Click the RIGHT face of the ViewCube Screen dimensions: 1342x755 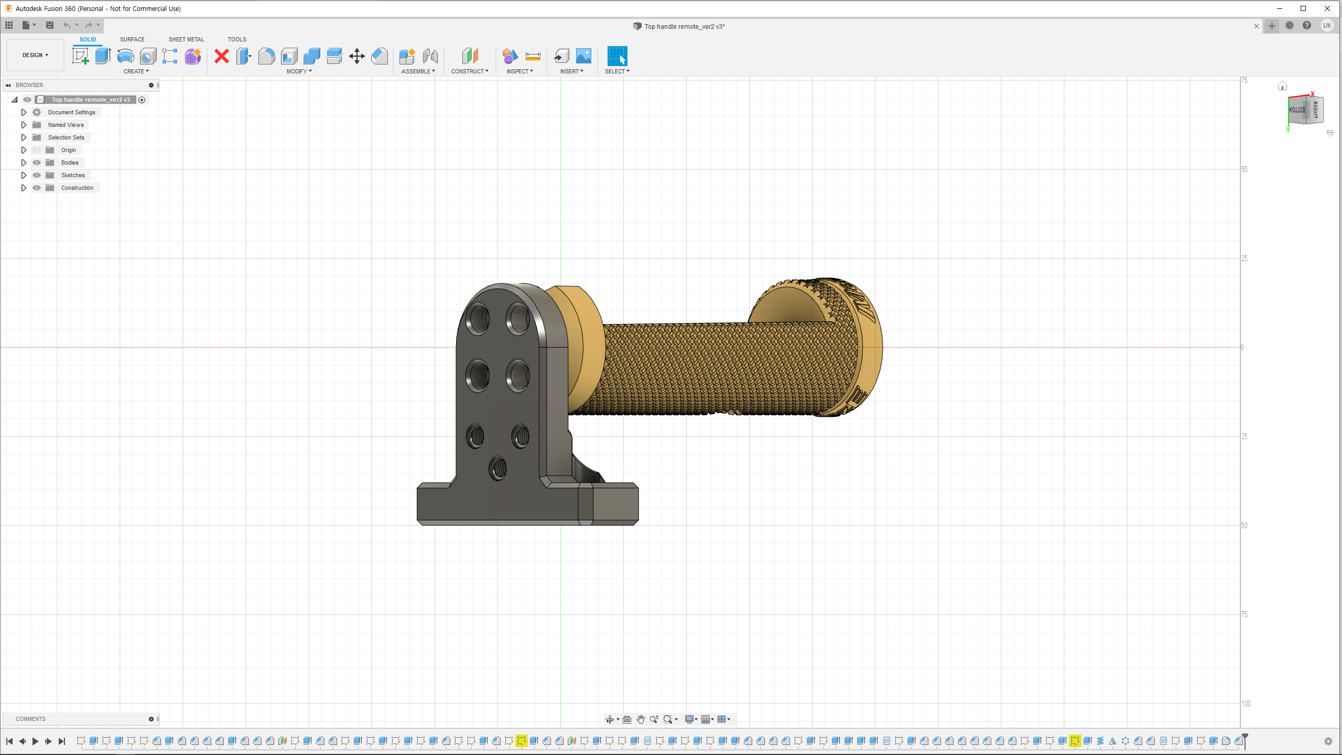coord(1315,110)
